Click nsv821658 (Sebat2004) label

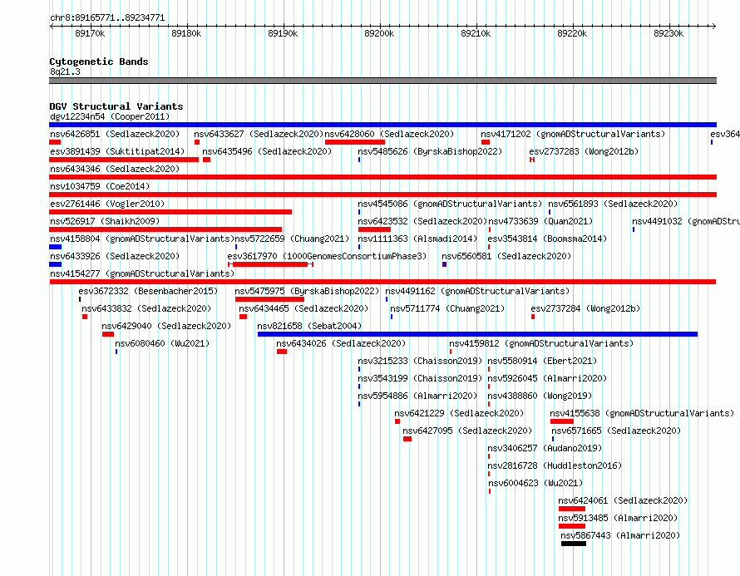309,326
